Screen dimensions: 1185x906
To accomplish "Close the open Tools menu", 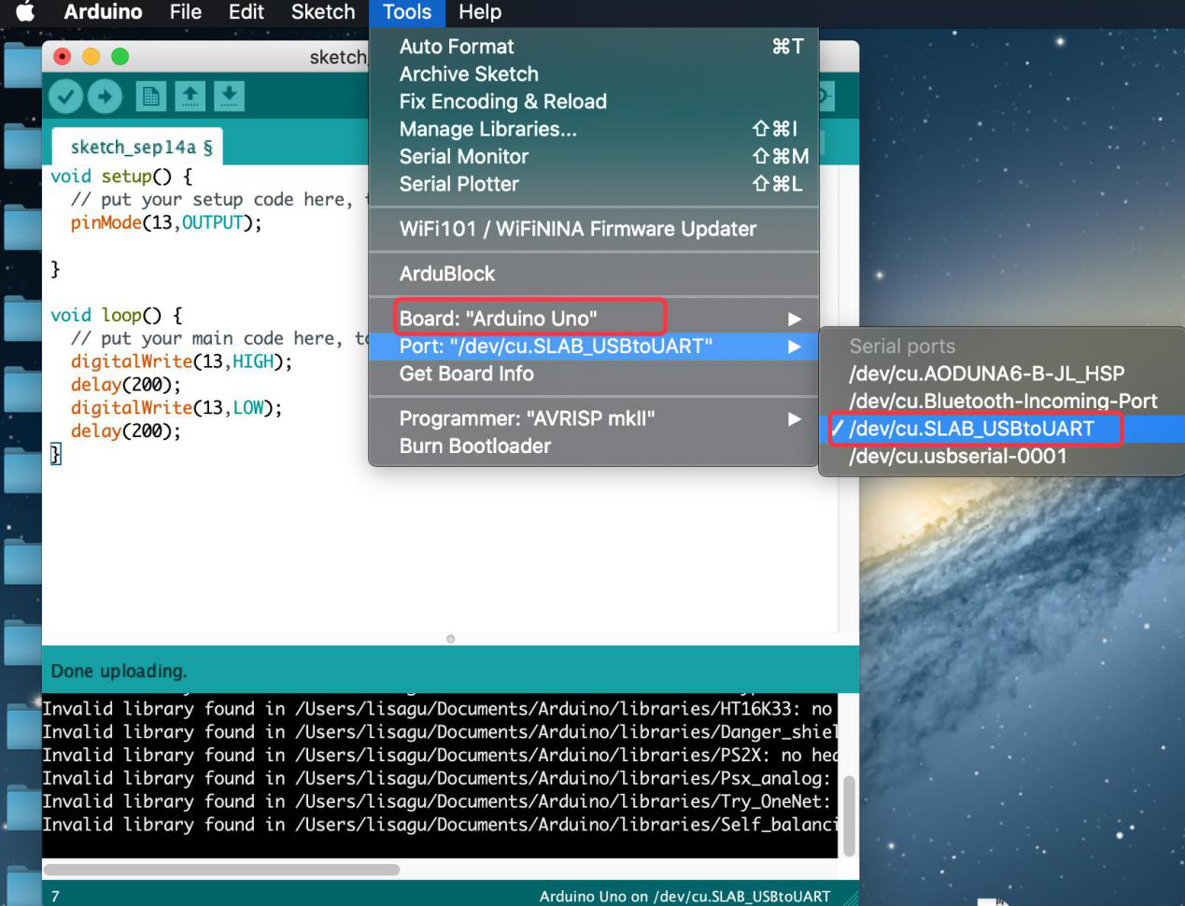I will (407, 12).
